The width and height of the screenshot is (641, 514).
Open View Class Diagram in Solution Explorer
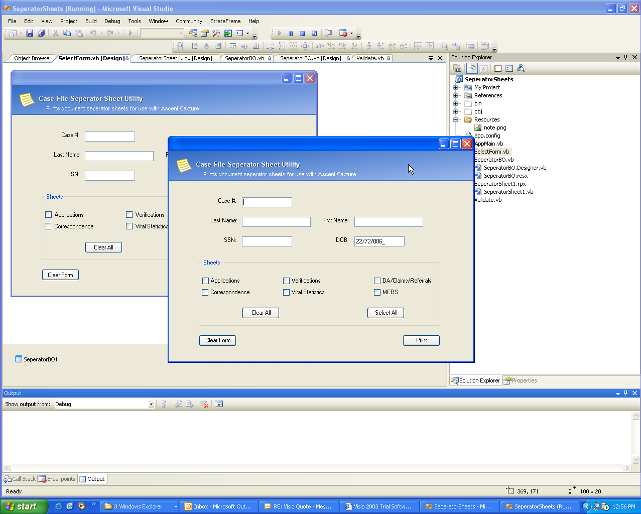pyautogui.click(x=521, y=68)
